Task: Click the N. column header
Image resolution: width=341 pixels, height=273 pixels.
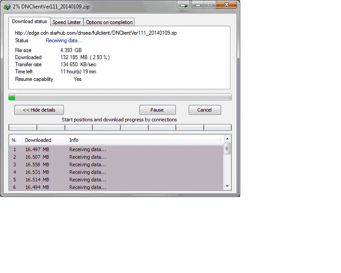Action: click(16, 140)
